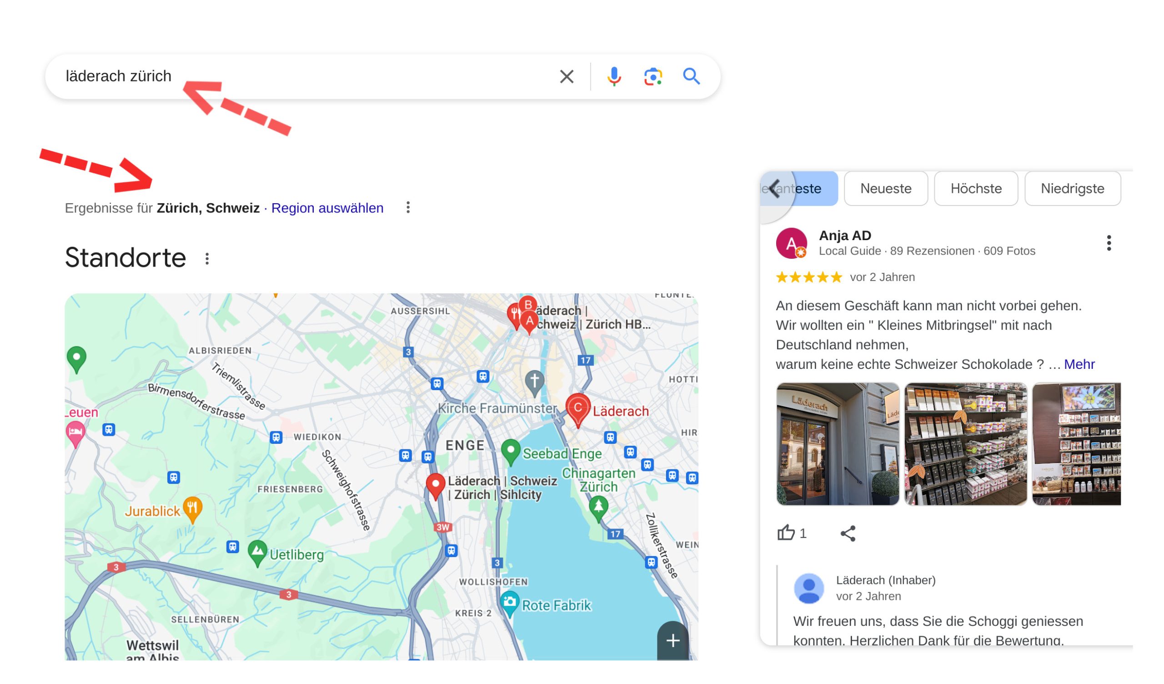Click Läderach | Schweiz | Zürich | Sihlcity map label
The width and height of the screenshot is (1164, 684).
coord(502,488)
